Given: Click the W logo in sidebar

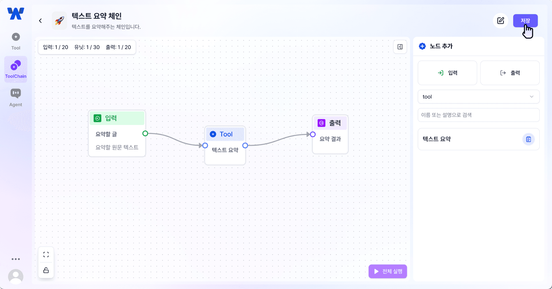Looking at the screenshot, I should point(16,14).
